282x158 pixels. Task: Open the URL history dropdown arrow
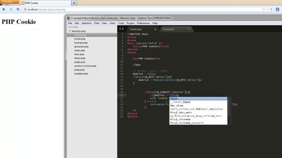(267, 9)
